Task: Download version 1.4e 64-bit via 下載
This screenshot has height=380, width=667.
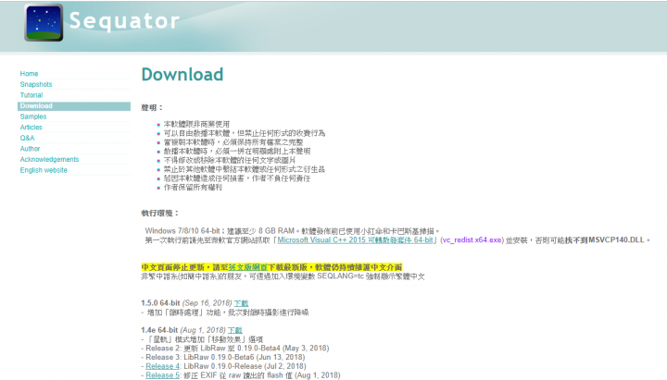Action: [234, 330]
